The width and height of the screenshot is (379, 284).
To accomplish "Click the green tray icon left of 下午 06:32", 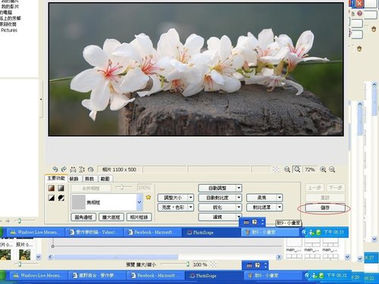I will (321, 276).
